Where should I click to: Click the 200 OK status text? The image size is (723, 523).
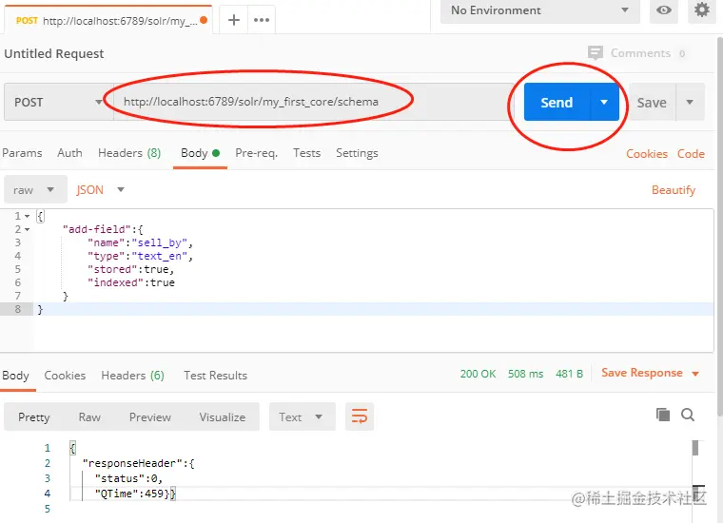478,374
